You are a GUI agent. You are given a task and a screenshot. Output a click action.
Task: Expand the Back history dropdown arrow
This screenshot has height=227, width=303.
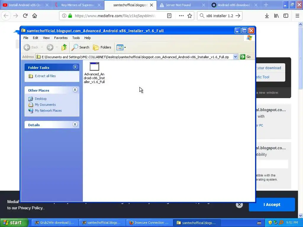click(42, 47)
